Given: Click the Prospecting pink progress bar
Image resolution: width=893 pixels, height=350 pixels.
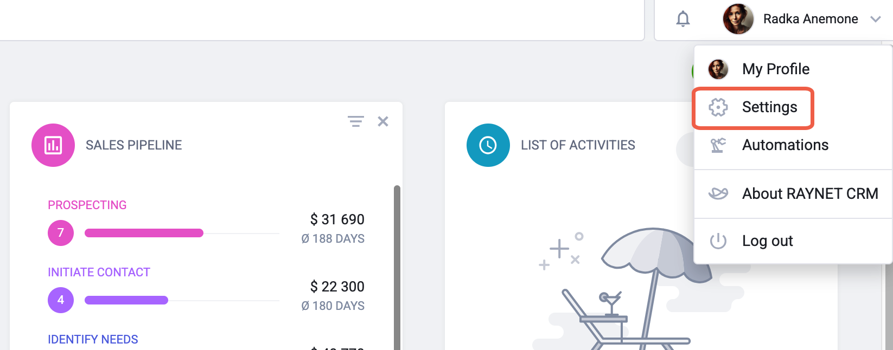Looking at the screenshot, I should pos(144,233).
